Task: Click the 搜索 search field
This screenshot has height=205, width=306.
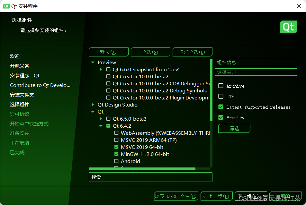Action: pyautogui.click(x=150, y=177)
